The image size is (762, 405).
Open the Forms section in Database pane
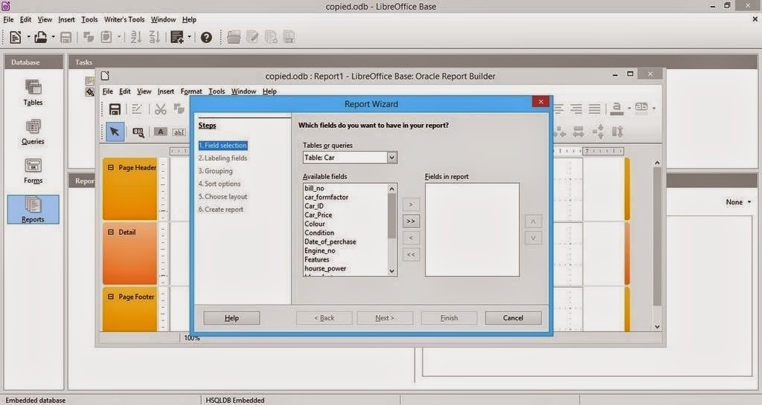click(x=33, y=171)
